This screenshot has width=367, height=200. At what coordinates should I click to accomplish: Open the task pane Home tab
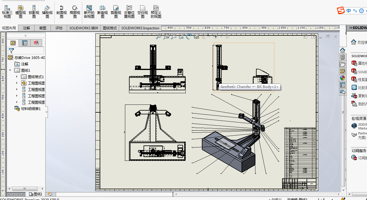pos(343,50)
